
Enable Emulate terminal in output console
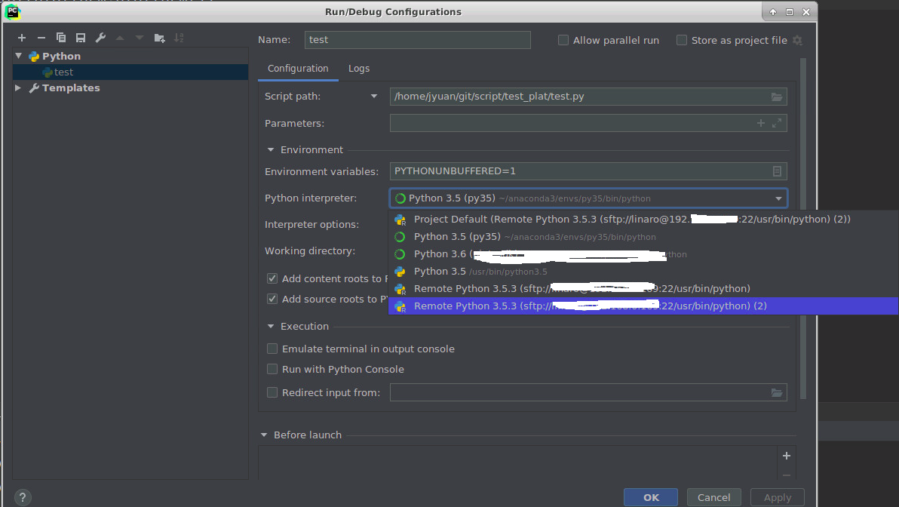[272, 349]
